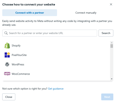
Task: Dismiss dialog with the X icon
Action: click(x=111, y=4)
